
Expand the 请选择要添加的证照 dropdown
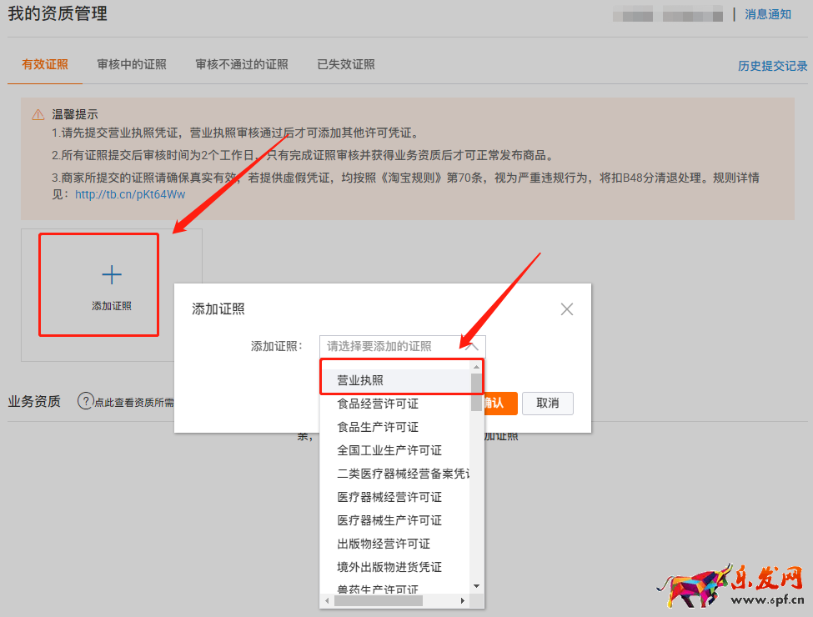tap(402, 346)
